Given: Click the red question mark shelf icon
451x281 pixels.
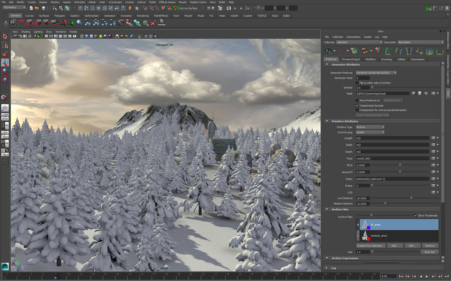Looking at the screenshot, I should 22,23.
